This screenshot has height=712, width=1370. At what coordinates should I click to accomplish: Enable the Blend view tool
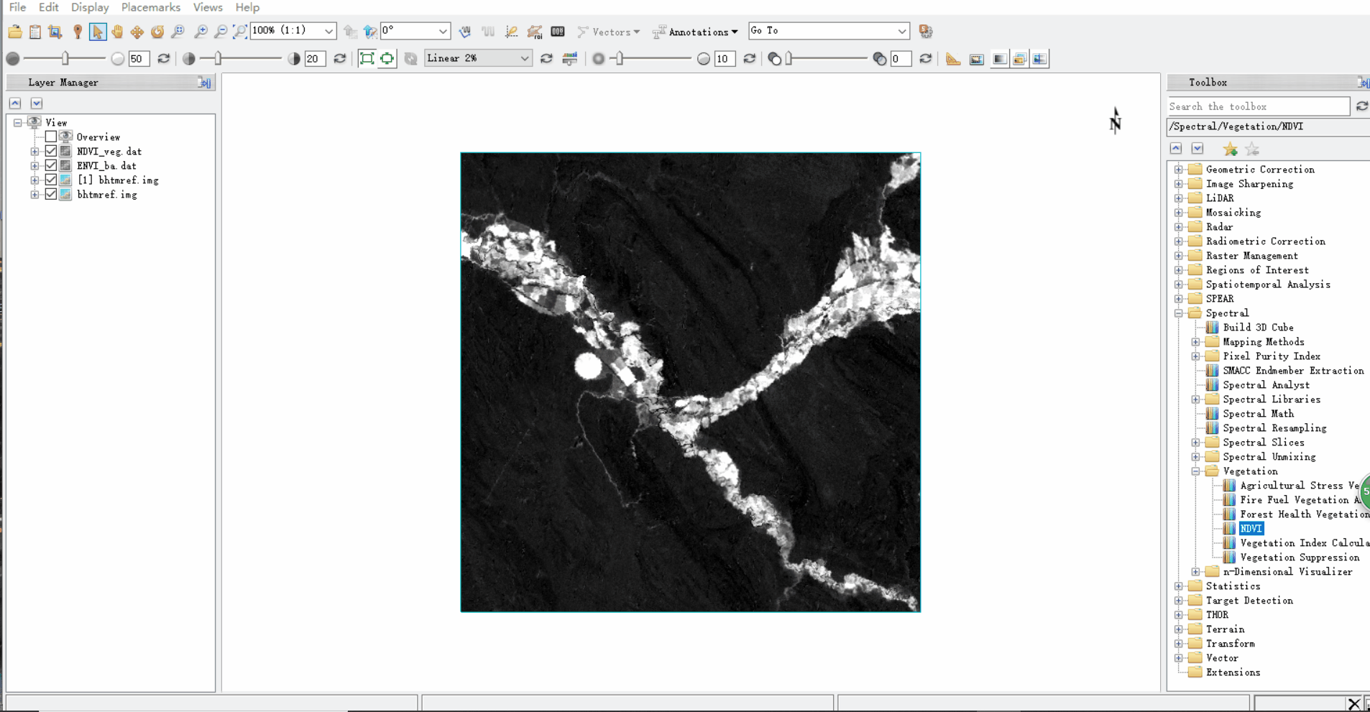coord(999,59)
